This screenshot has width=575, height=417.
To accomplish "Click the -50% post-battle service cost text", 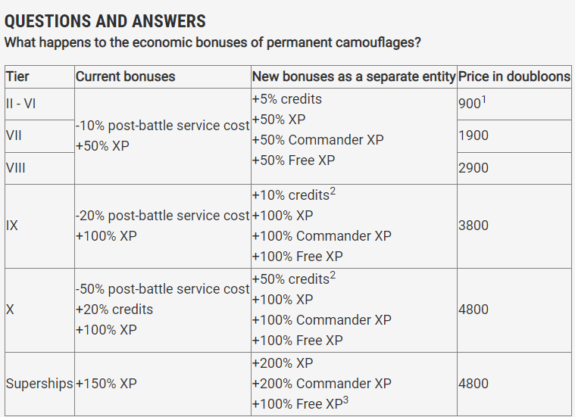I will pyautogui.click(x=162, y=289).
